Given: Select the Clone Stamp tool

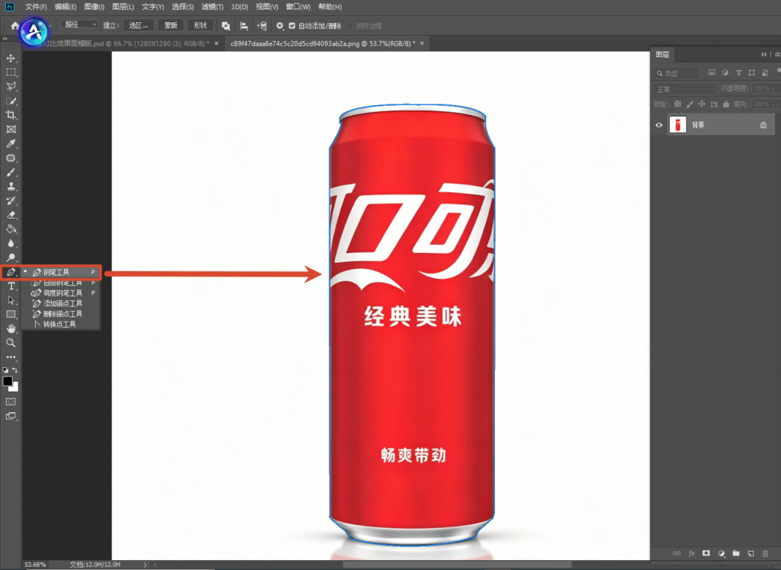Looking at the screenshot, I should (11, 186).
